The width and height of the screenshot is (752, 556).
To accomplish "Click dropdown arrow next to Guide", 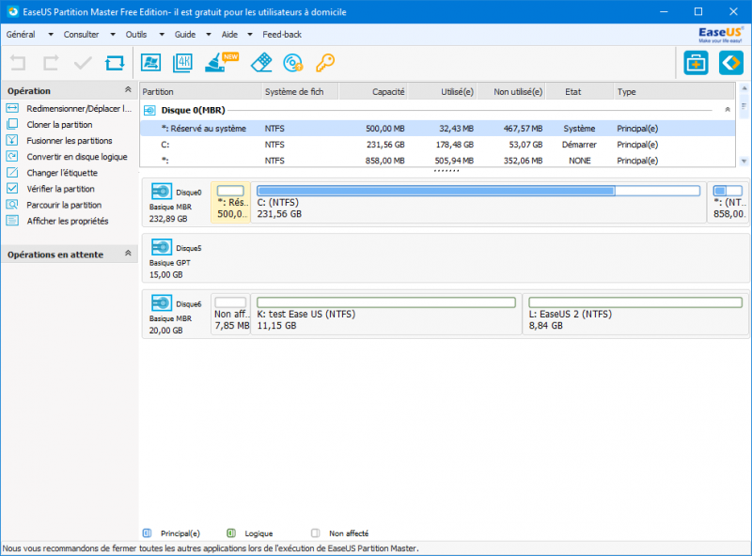I will [209, 35].
